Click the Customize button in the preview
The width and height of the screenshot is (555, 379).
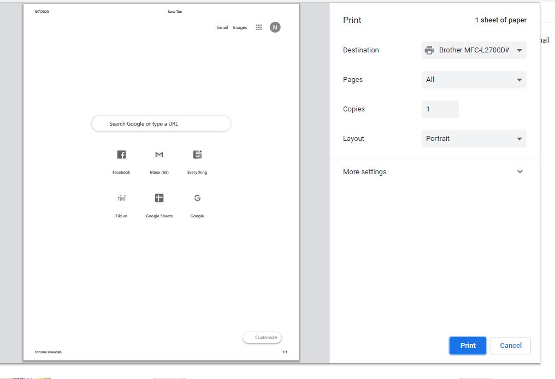pos(262,337)
